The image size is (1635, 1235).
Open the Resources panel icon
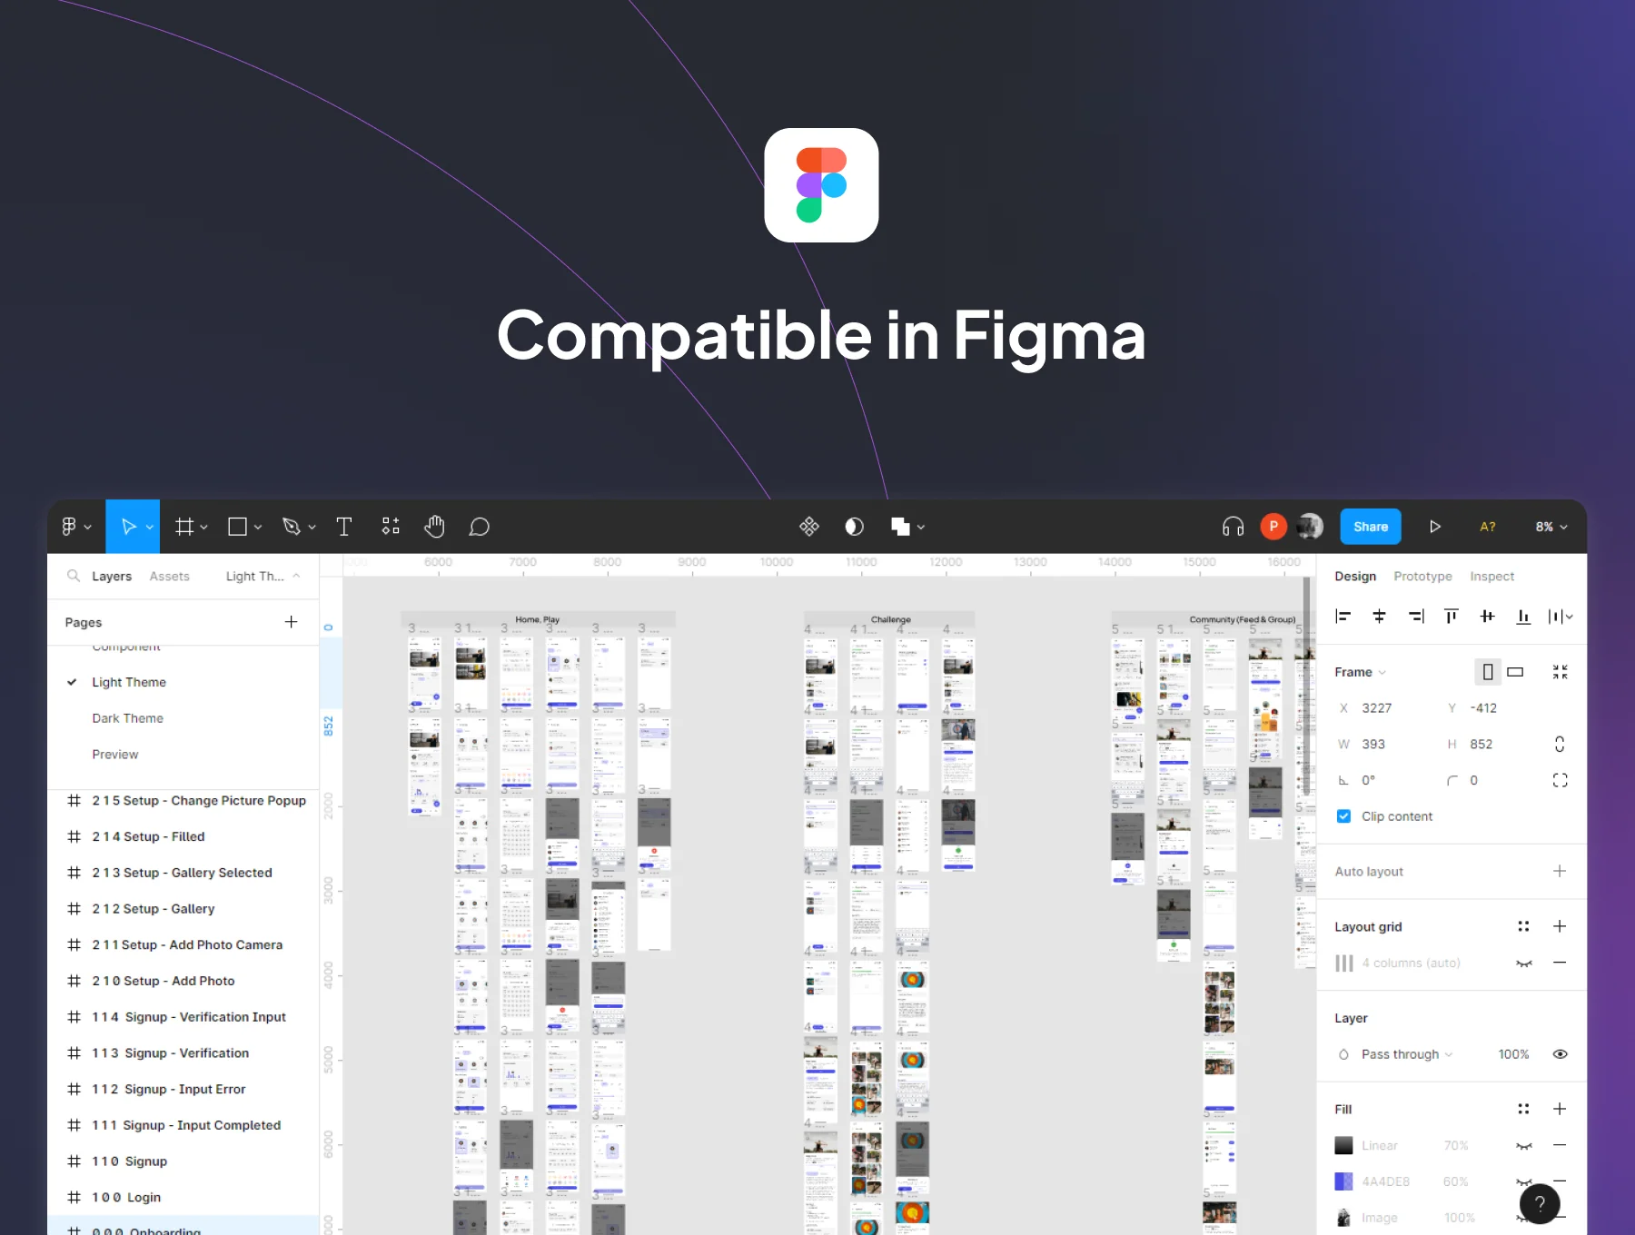pos(391,527)
